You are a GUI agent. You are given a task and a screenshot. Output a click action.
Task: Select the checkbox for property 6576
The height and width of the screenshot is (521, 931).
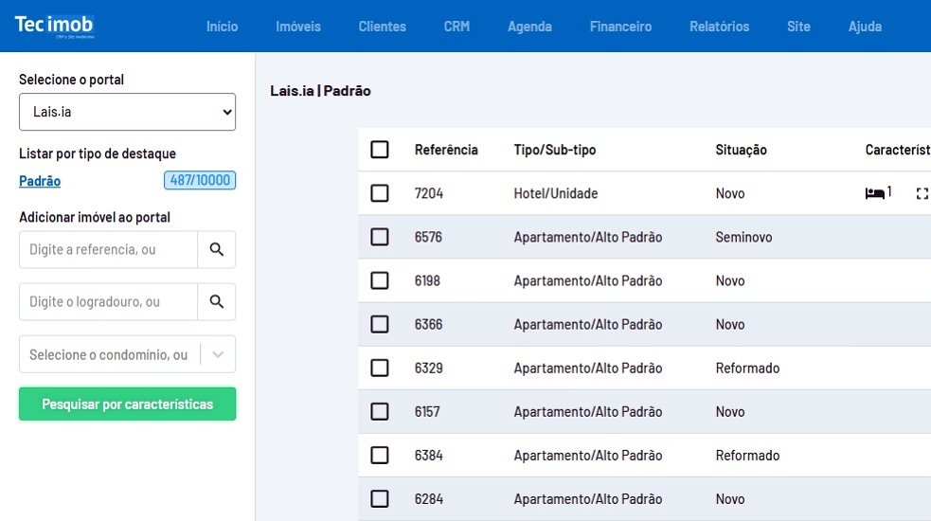pos(380,237)
